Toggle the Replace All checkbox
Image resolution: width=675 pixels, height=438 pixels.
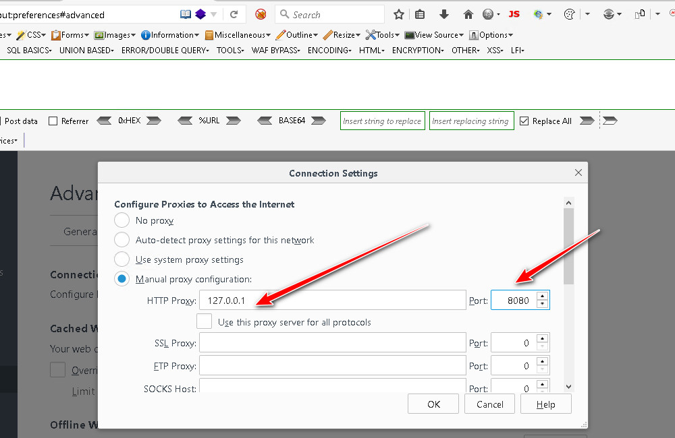pyautogui.click(x=524, y=121)
